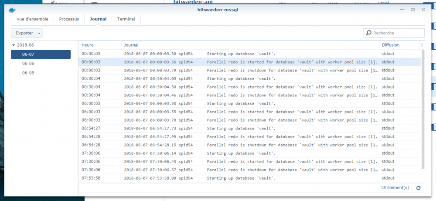
Task: Select log row 06:00:03.78 Parallel redo shutdown
Action: [250, 120]
